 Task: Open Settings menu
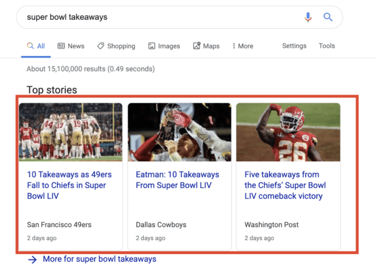coord(294,46)
